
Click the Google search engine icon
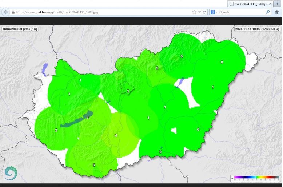(x=212, y=12)
